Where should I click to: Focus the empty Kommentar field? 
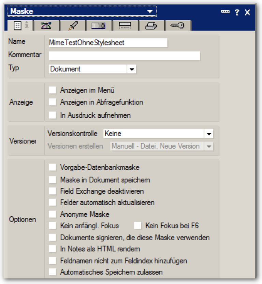(x=125, y=56)
